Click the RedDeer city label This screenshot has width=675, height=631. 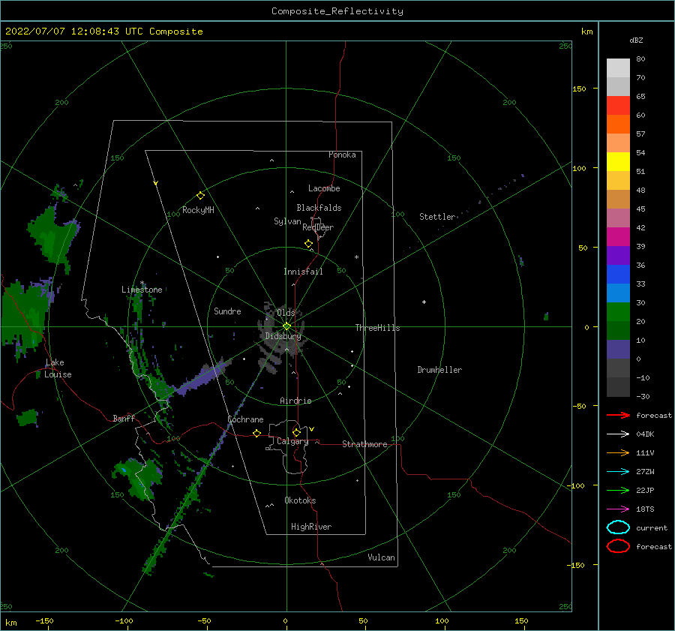(318, 227)
